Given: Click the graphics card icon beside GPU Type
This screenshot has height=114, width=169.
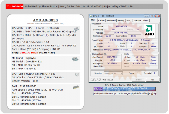Looking at the screenshot, I should tap(77, 74).
